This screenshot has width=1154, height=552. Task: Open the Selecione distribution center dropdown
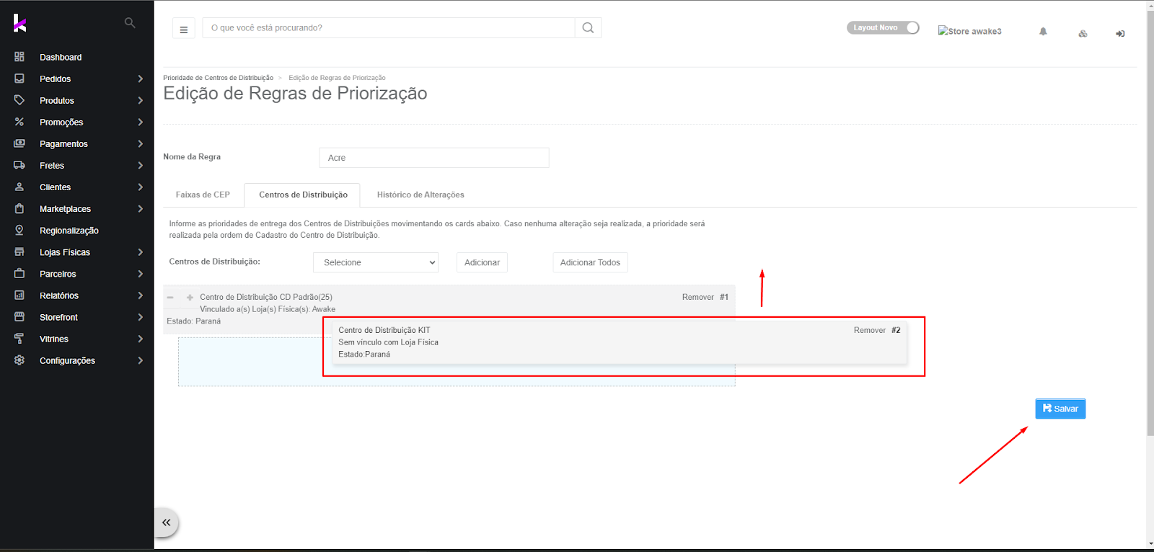(376, 262)
